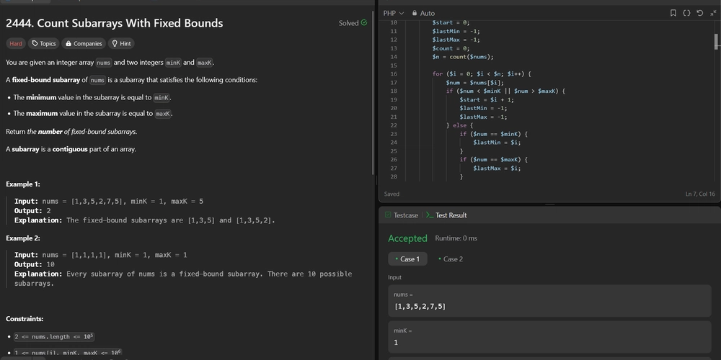Open the Companies tag button
Viewport: 721px width, 360px height.
point(84,44)
